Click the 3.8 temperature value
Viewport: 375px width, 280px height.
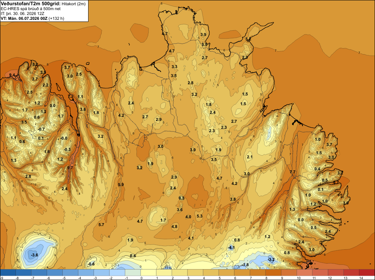pyautogui.click(x=233, y=199)
